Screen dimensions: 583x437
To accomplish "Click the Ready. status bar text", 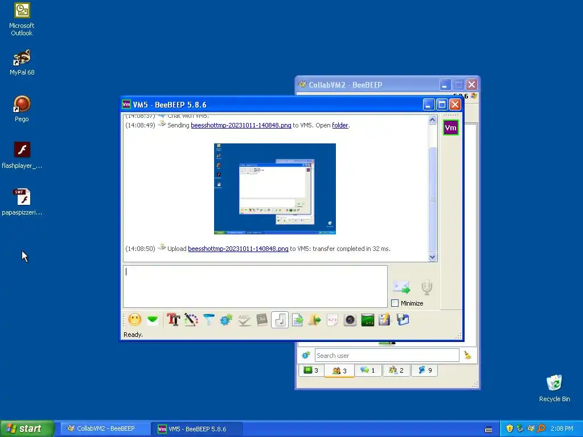I will [133, 335].
